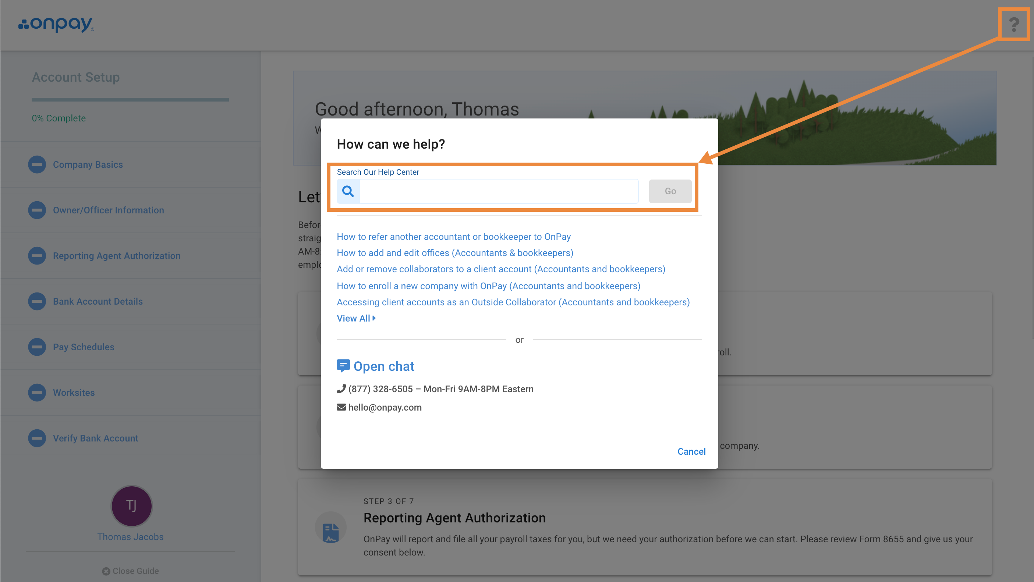This screenshot has width=1034, height=582.
Task: Click Pay Schedules status icon
Action: 37,347
